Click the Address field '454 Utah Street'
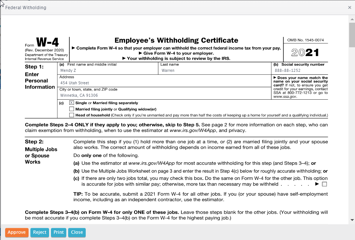The height and width of the screenshot is (240, 355). (165, 83)
